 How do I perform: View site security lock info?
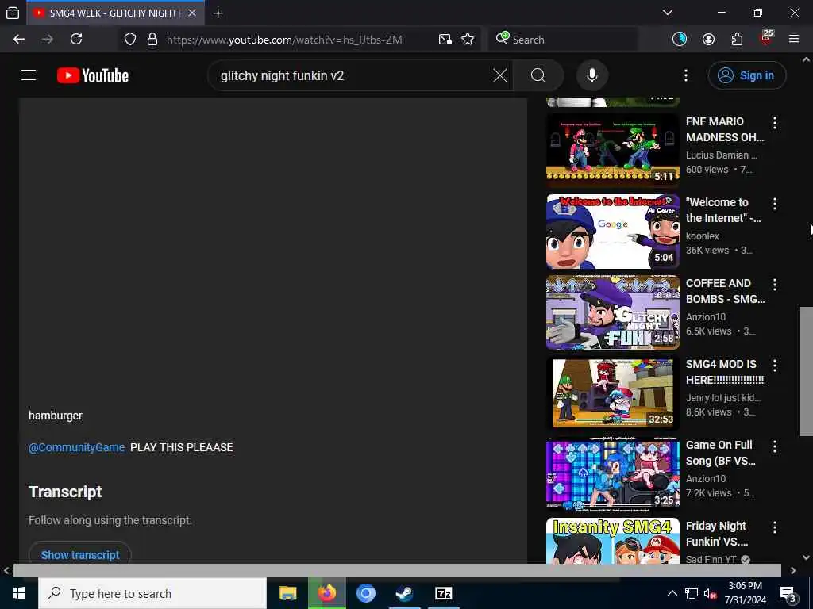(152, 40)
